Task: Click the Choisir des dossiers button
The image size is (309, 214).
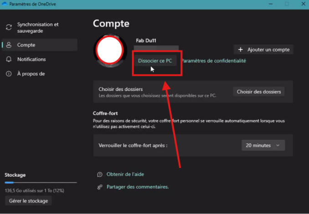Action: (259, 92)
